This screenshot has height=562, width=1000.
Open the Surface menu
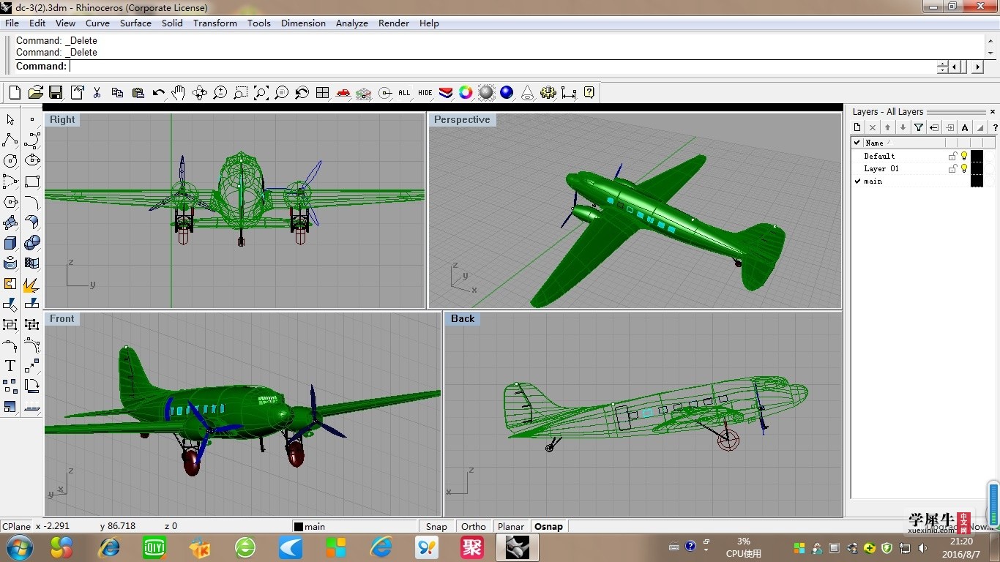click(135, 23)
